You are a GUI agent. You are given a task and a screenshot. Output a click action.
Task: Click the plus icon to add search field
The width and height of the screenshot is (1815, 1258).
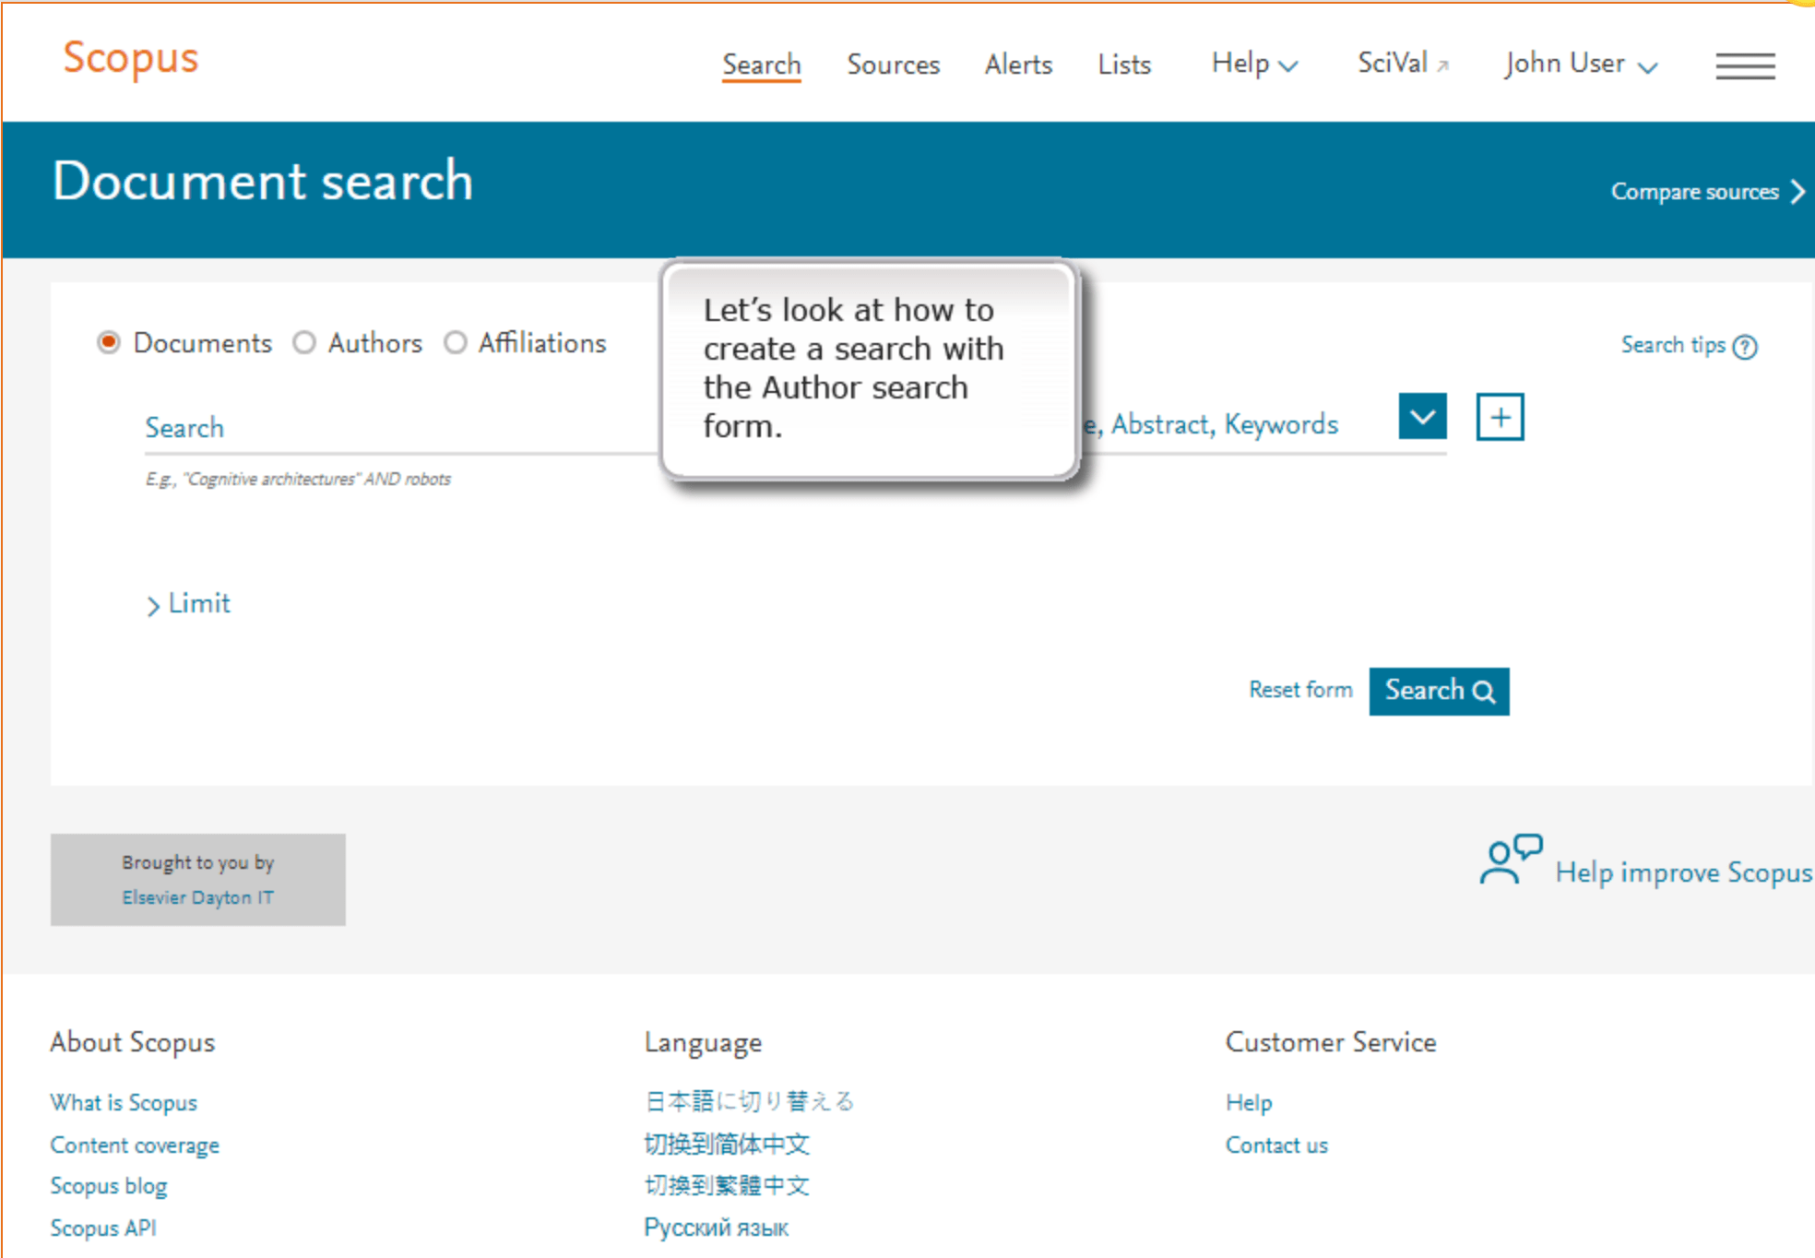(x=1500, y=417)
